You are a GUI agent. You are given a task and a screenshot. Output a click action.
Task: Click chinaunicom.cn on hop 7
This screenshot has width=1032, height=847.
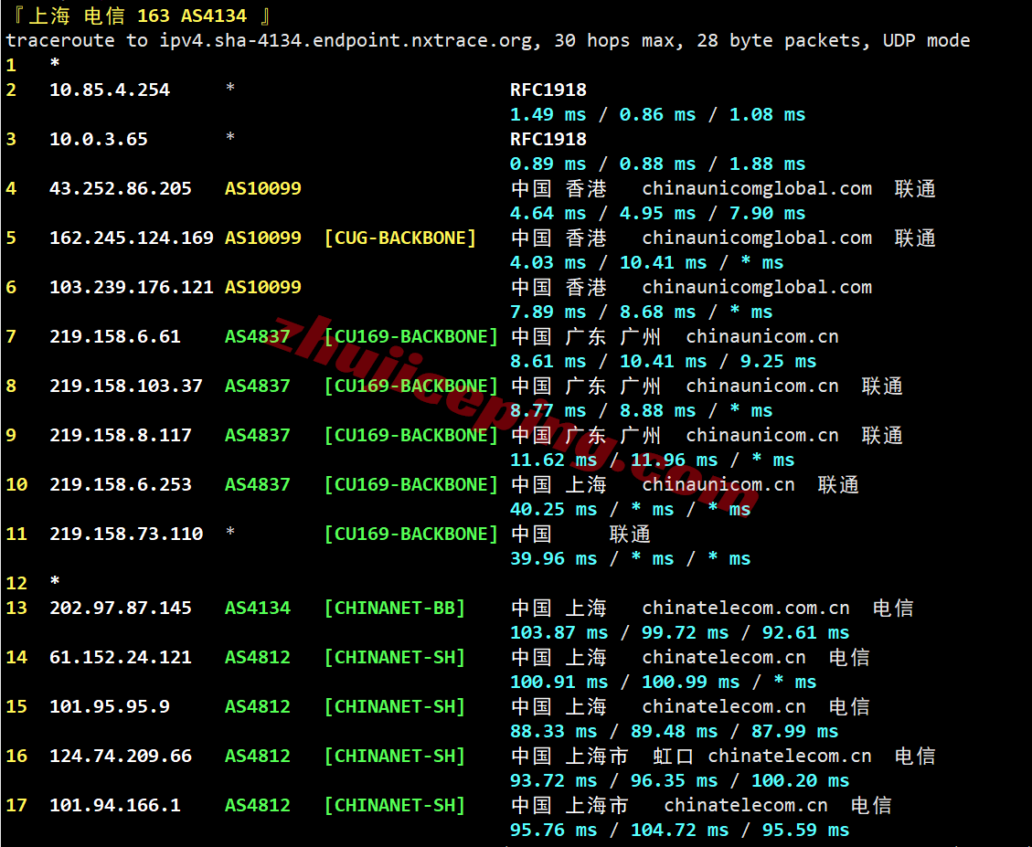click(x=762, y=337)
